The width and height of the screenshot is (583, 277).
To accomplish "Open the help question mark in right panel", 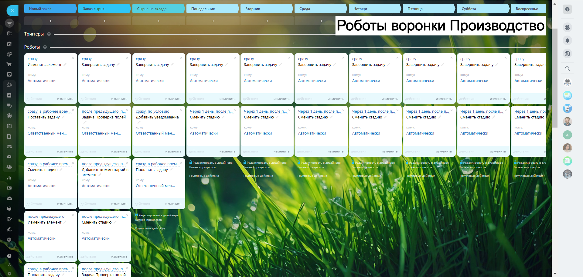I will click(567, 9).
